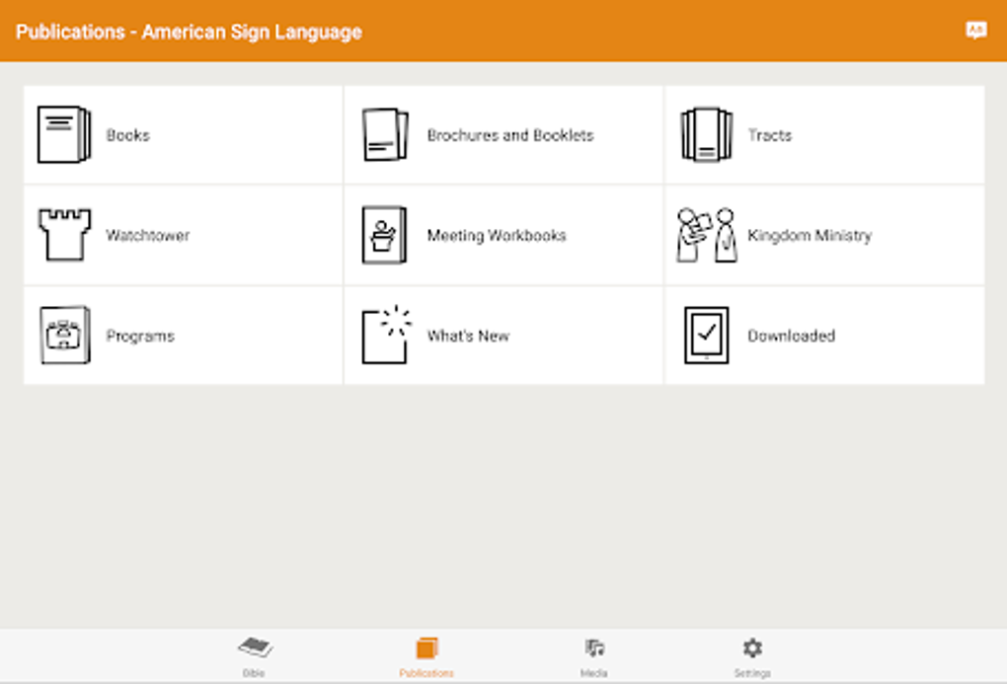Open Books category by its label
Viewport: 1007px width, 684px height.
[x=126, y=135]
